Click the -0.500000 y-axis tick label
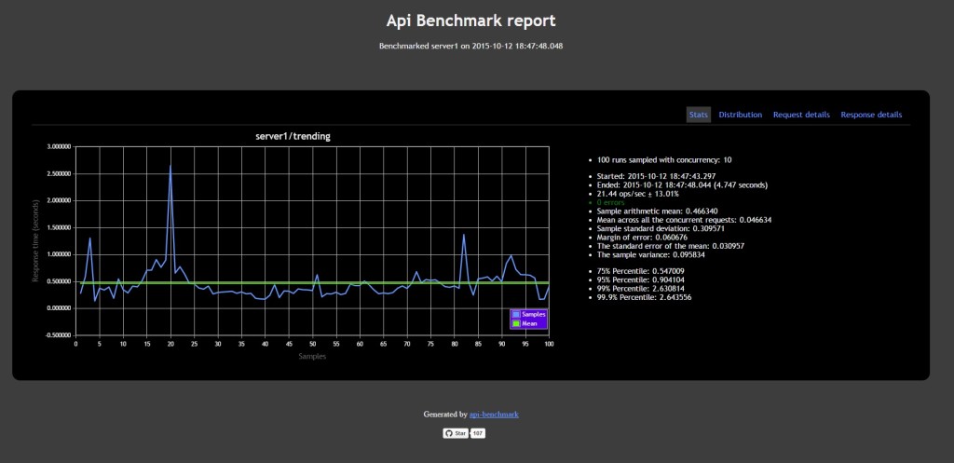Image resolution: width=954 pixels, height=463 pixels. [x=58, y=335]
